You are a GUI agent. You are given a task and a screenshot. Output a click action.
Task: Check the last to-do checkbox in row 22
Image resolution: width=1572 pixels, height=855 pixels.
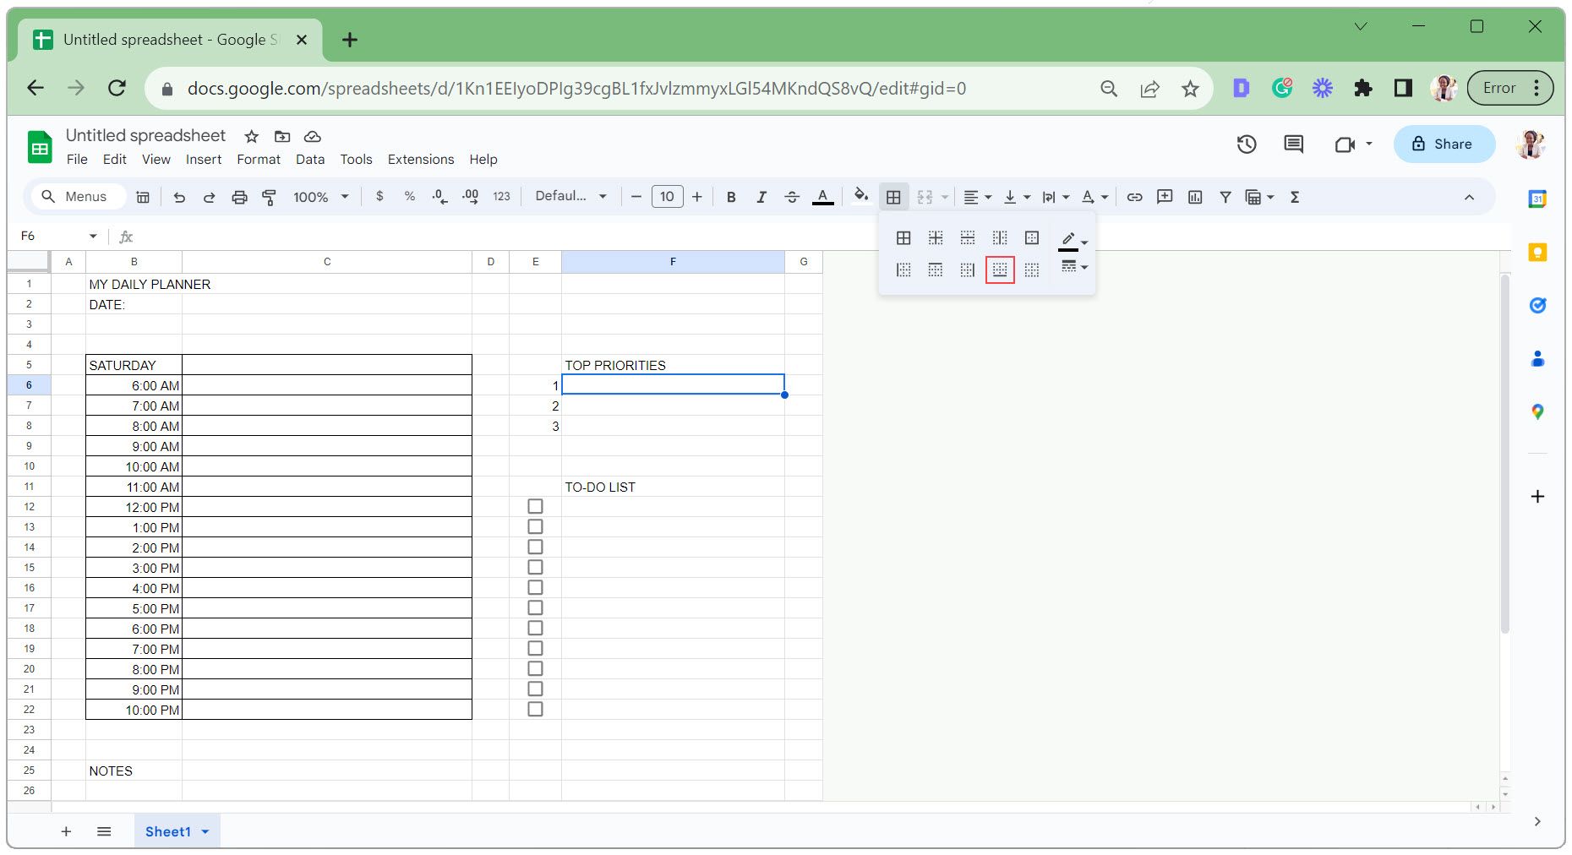(x=535, y=710)
